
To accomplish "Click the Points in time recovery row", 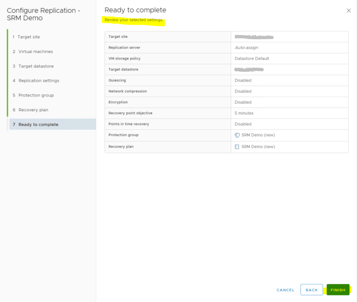I will click(129, 124).
